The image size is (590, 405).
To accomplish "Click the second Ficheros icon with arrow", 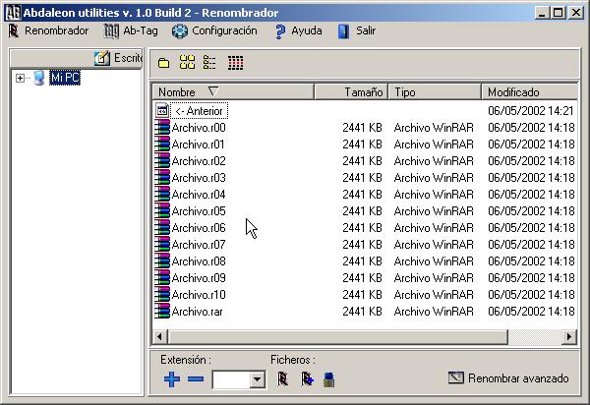I will click(306, 378).
